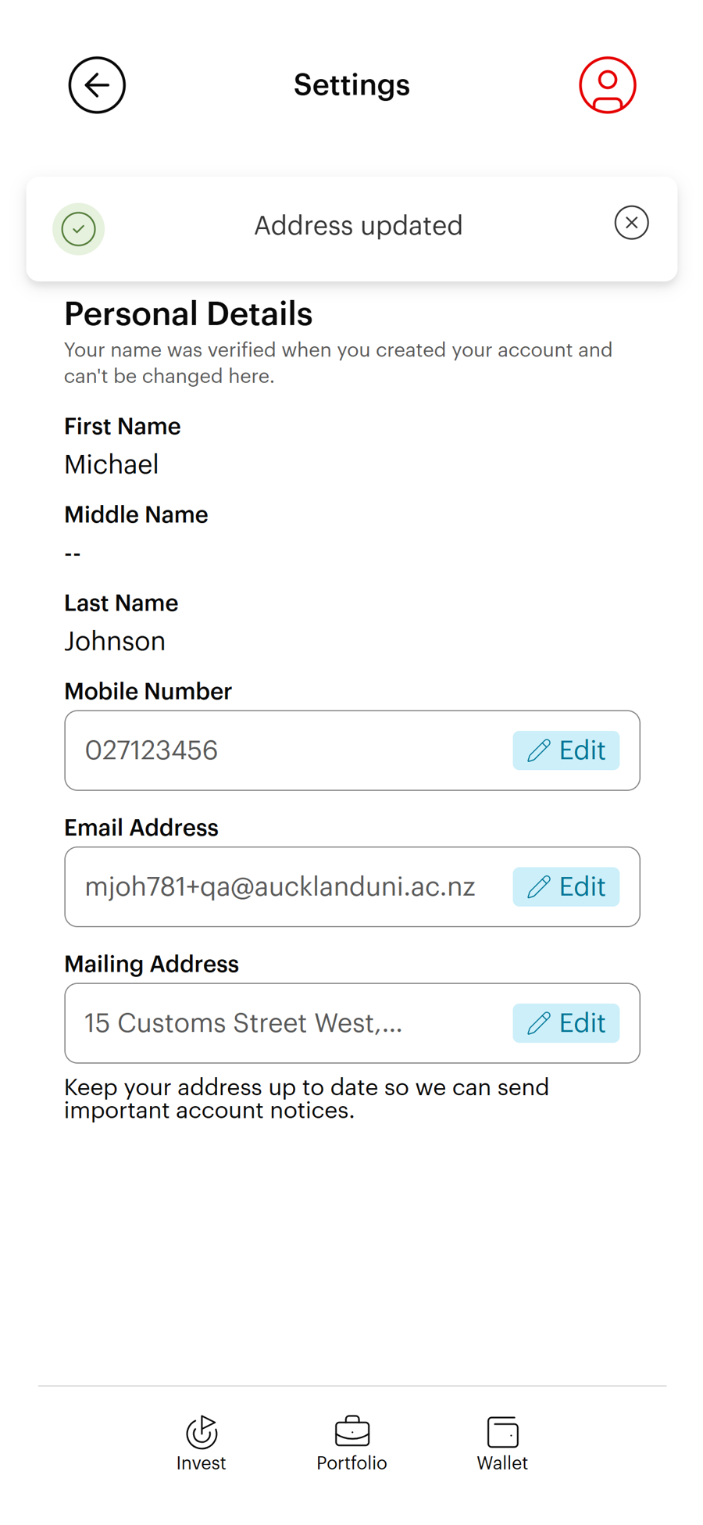Edit the mailing address
Viewport: 703px width, 1525px height.
(566, 1023)
